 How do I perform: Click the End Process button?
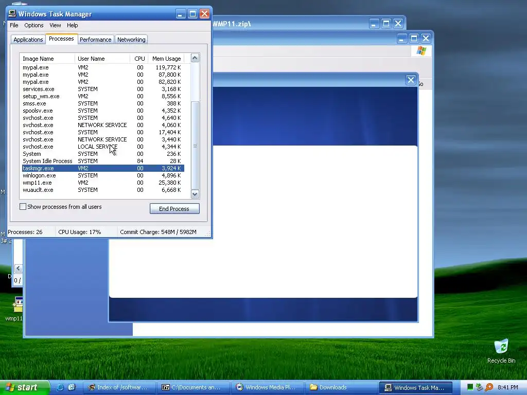174,209
